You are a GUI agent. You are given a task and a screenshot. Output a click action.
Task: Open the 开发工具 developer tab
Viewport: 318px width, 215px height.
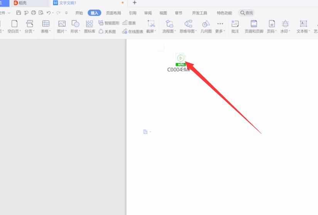click(x=200, y=13)
